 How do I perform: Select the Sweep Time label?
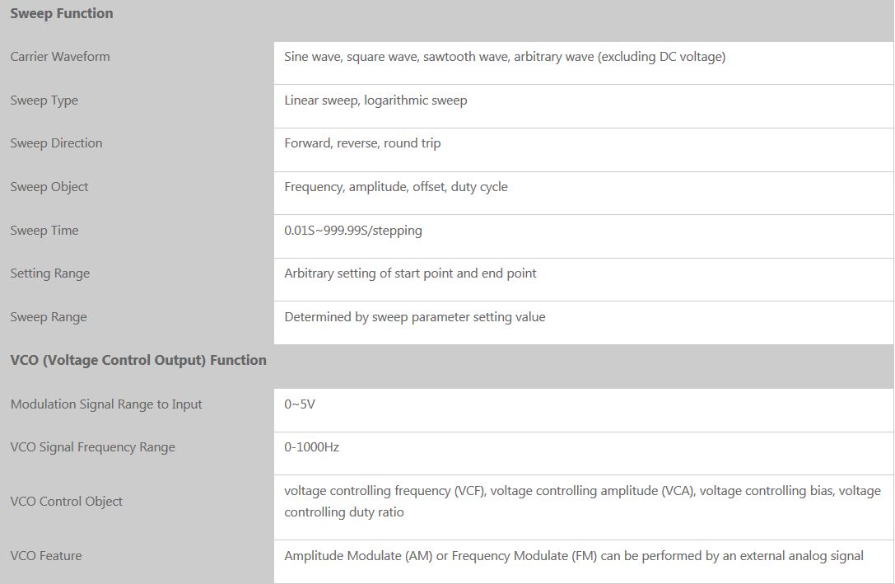click(x=44, y=231)
